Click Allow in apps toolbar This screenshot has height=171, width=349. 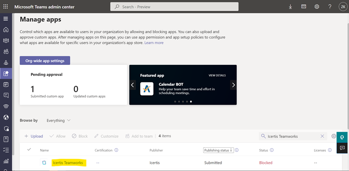[x=57, y=136]
